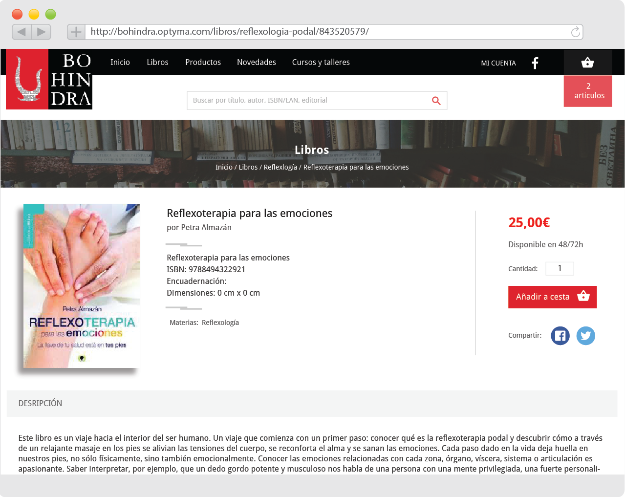Go to Novedades in navigation
Viewport: 625px width, 497px height.
coord(257,63)
